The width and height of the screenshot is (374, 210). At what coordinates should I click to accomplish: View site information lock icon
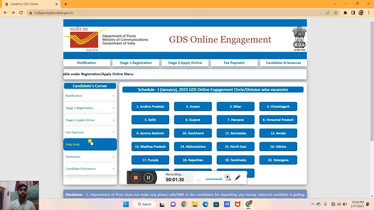(30, 13)
